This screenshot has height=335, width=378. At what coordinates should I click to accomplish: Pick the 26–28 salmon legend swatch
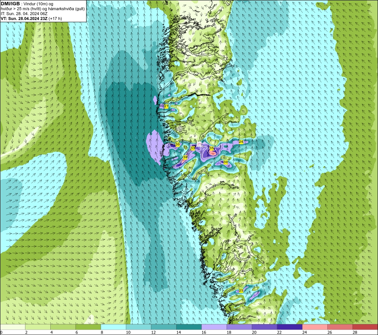[x=340, y=327]
